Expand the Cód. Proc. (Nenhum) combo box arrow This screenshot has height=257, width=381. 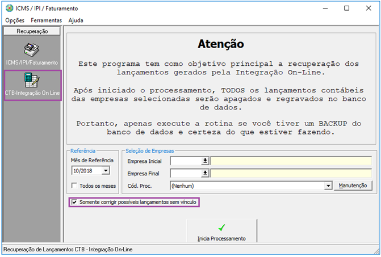pyautogui.click(x=328, y=186)
